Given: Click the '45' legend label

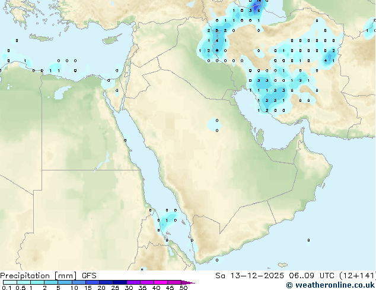Looking at the screenshot, I should pos(170,288).
